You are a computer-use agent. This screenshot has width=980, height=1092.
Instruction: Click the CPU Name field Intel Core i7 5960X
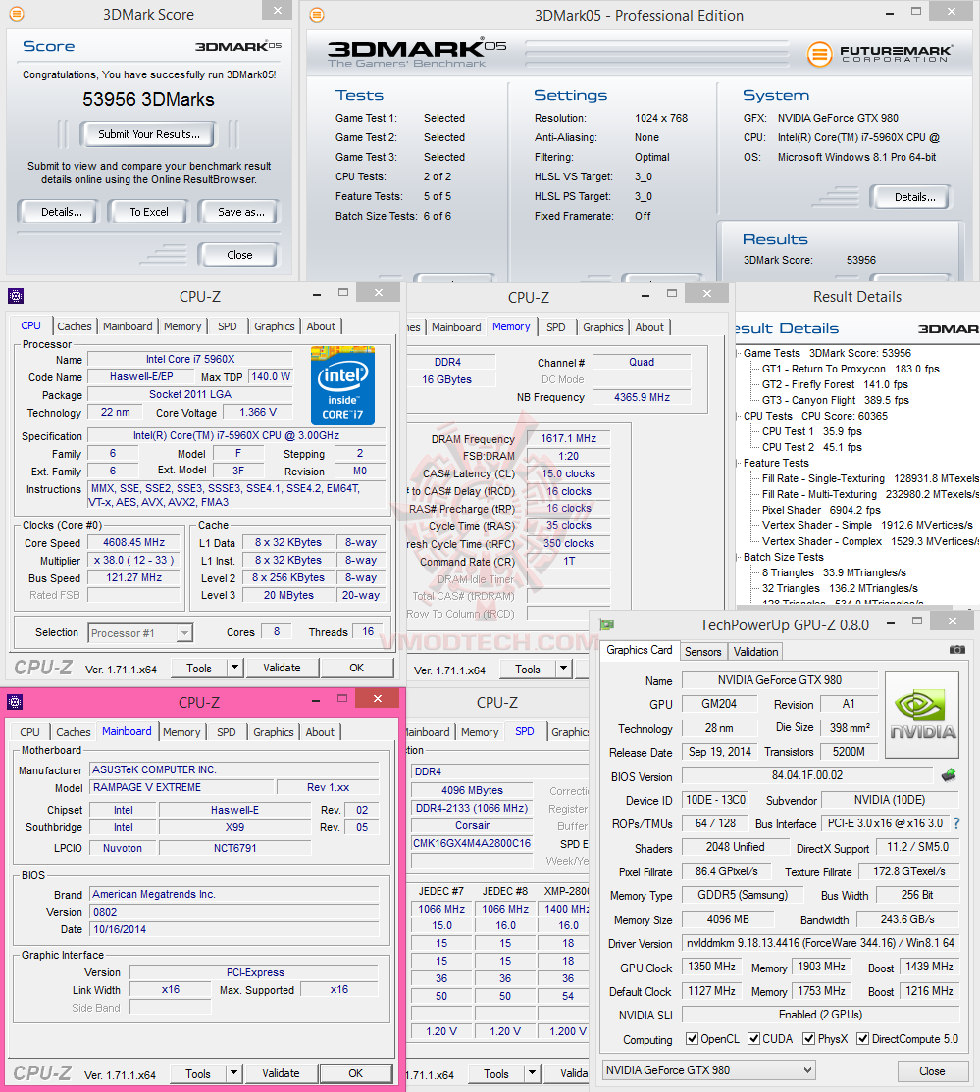190,360
